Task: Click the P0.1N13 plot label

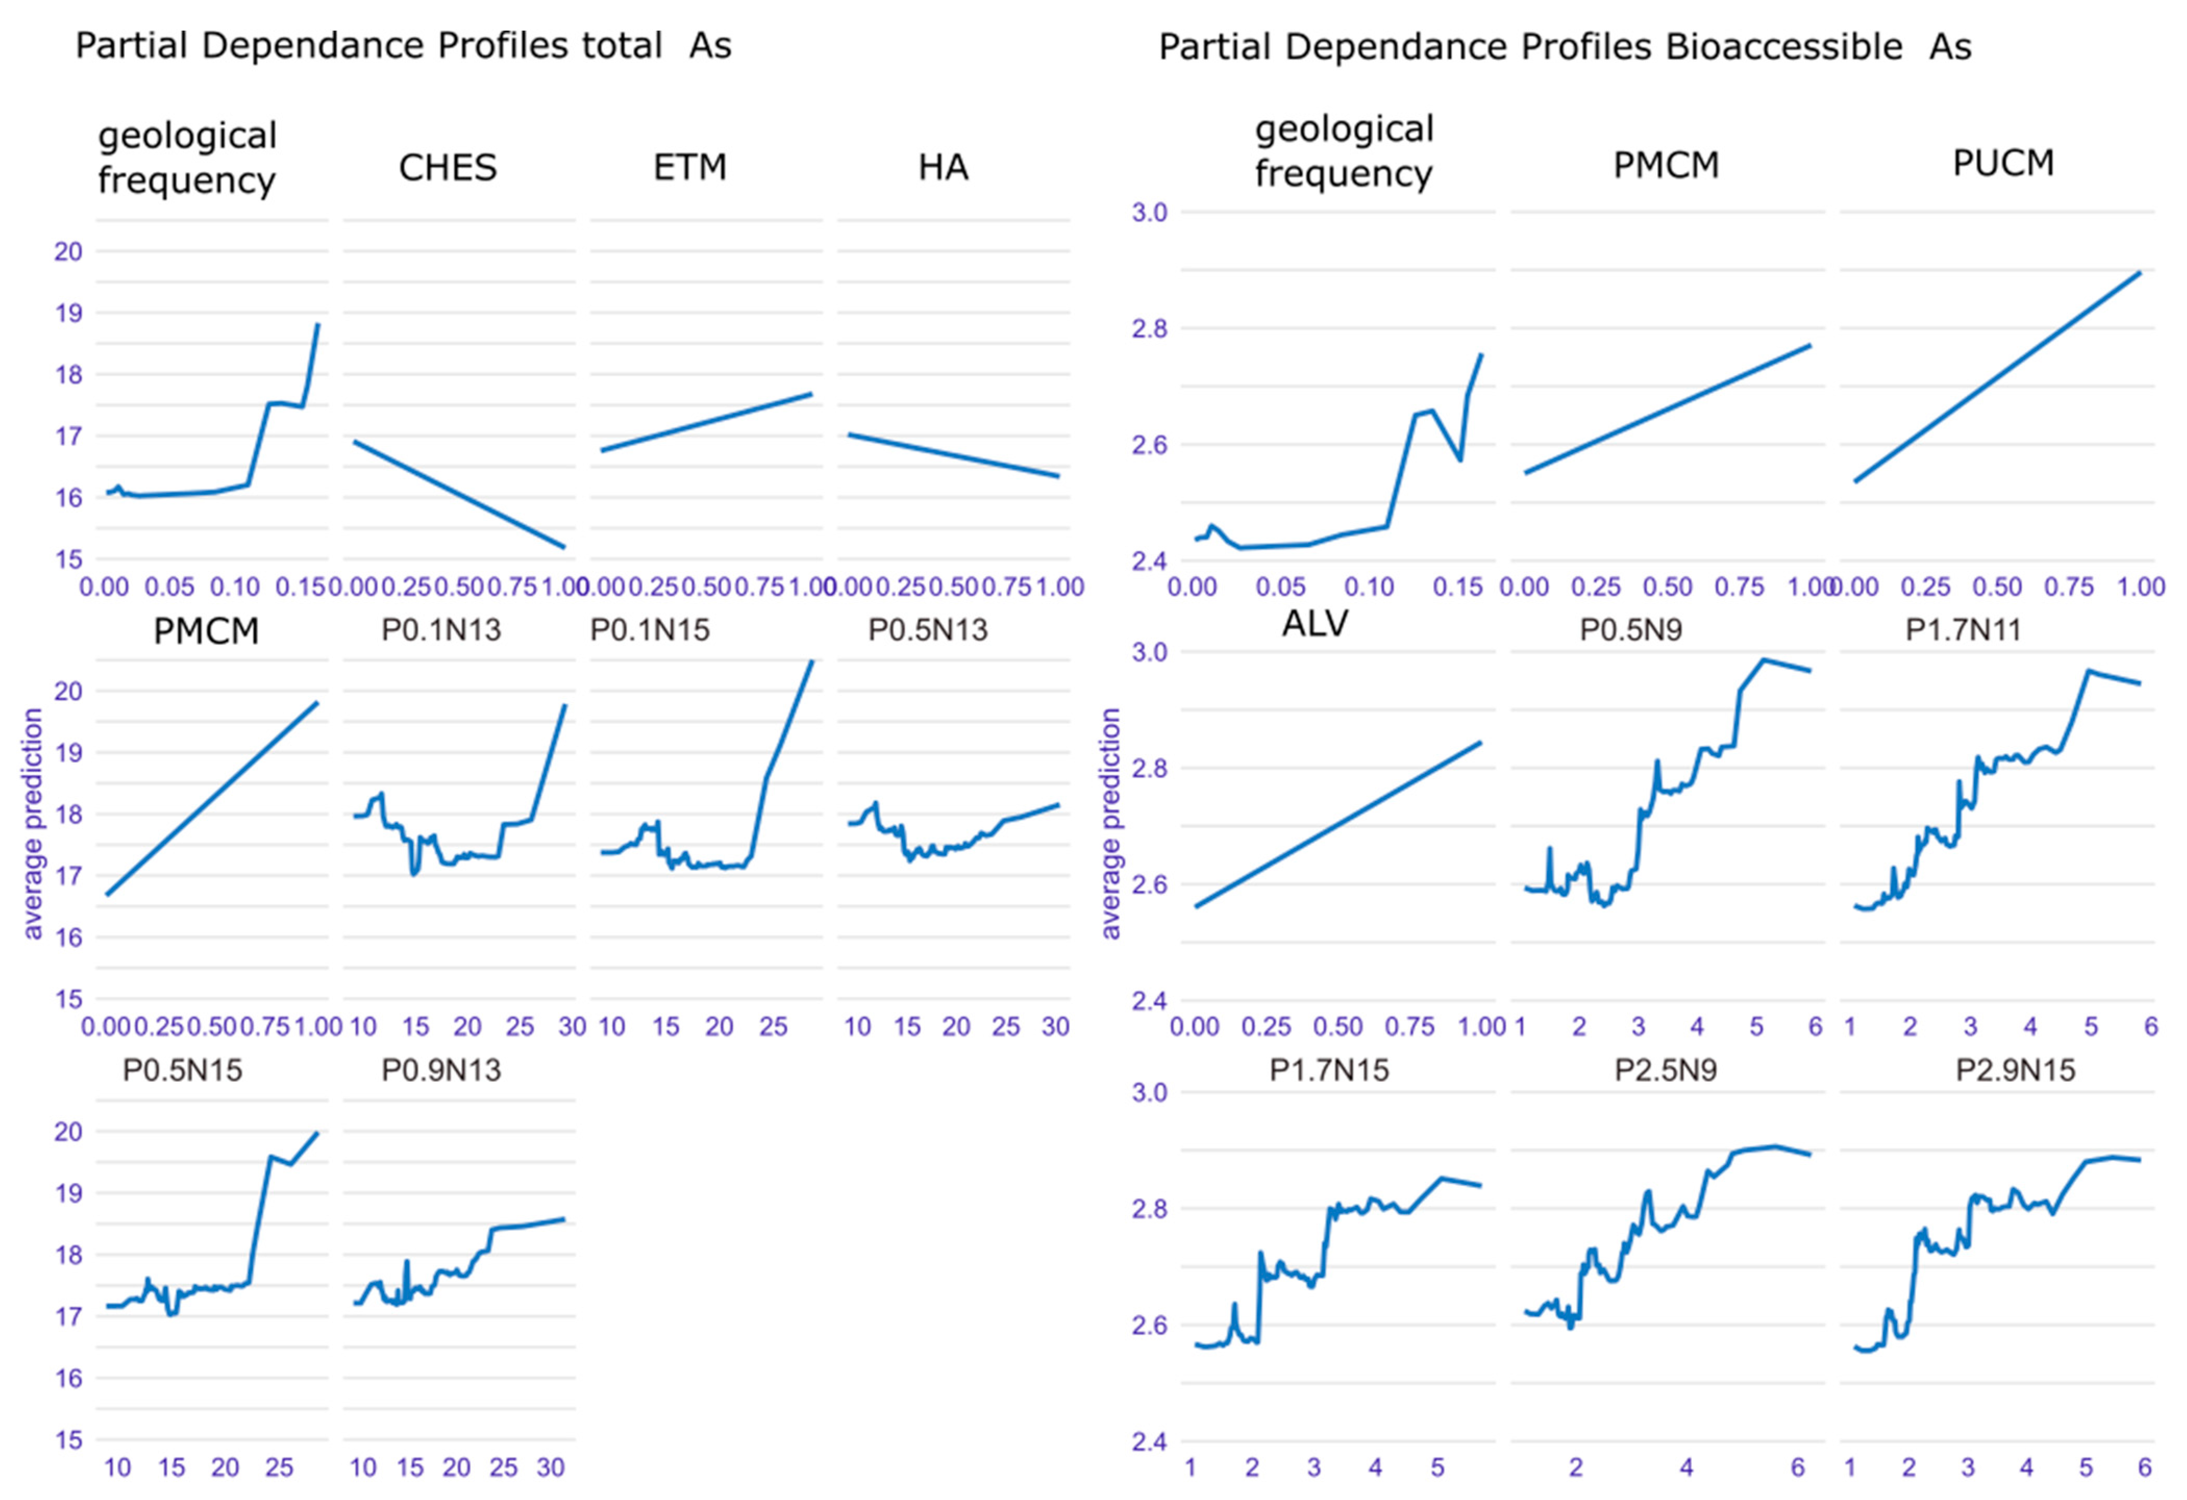Action: tap(441, 630)
